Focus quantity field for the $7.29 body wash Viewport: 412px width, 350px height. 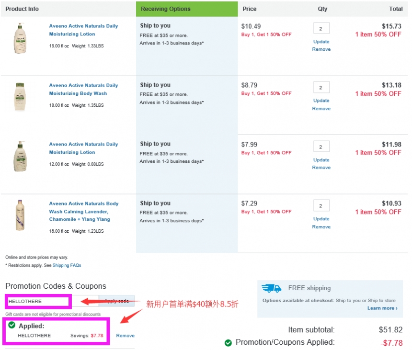point(321,205)
